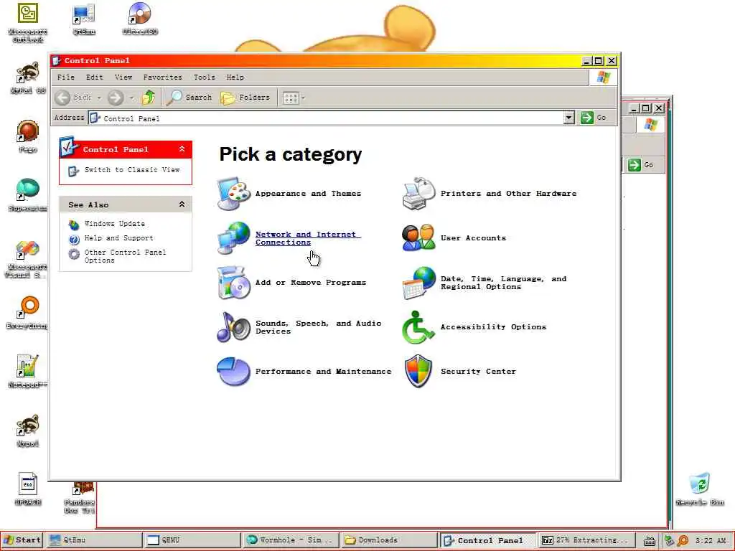This screenshot has width=735, height=551.
Task: Open Performance and Maintenance pie chart icon
Action: (x=234, y=372)
